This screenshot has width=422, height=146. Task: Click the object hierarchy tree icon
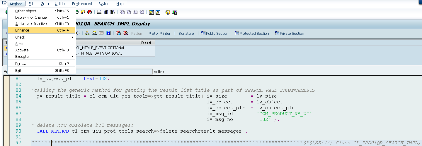[x=87, y=33]
